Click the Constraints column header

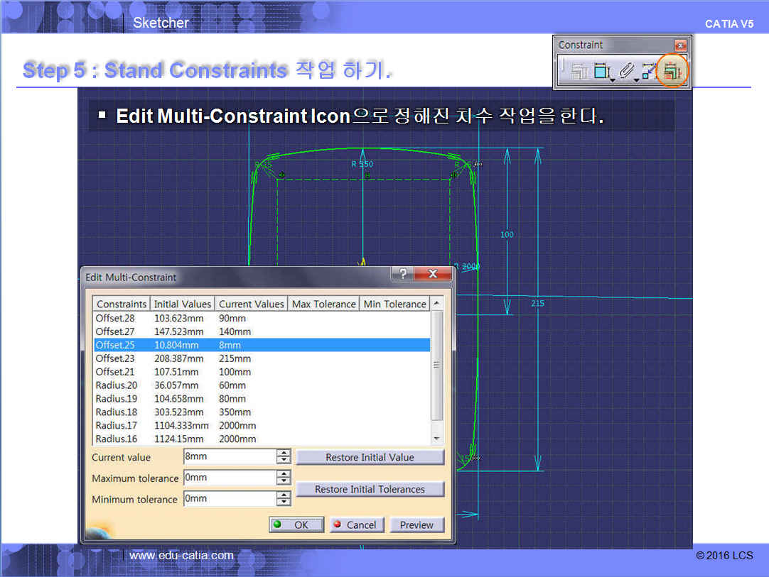pyautogui.click(x=122, y=304)
